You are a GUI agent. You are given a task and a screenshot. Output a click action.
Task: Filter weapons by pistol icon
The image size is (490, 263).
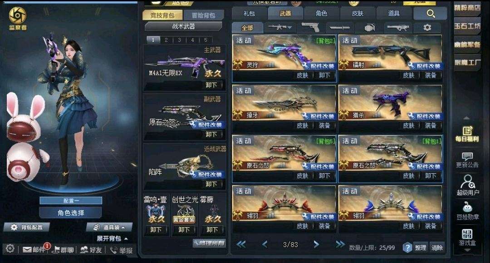tap(310, 28)
